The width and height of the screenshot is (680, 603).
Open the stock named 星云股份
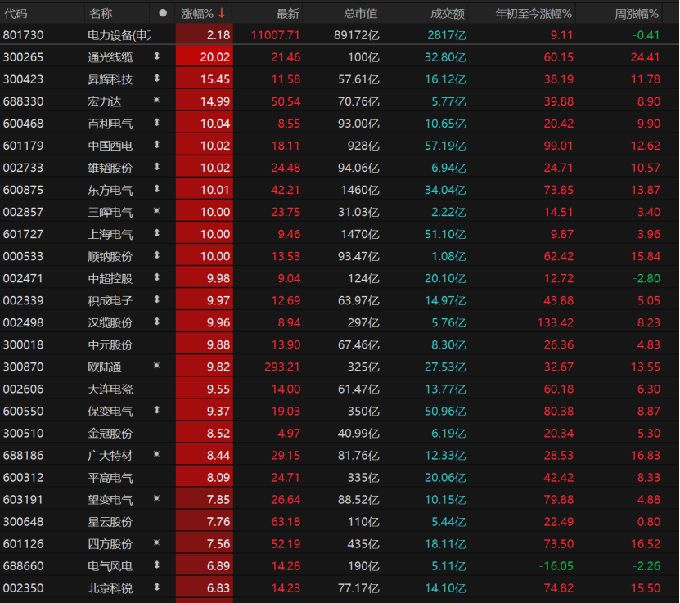pos(110,521)
